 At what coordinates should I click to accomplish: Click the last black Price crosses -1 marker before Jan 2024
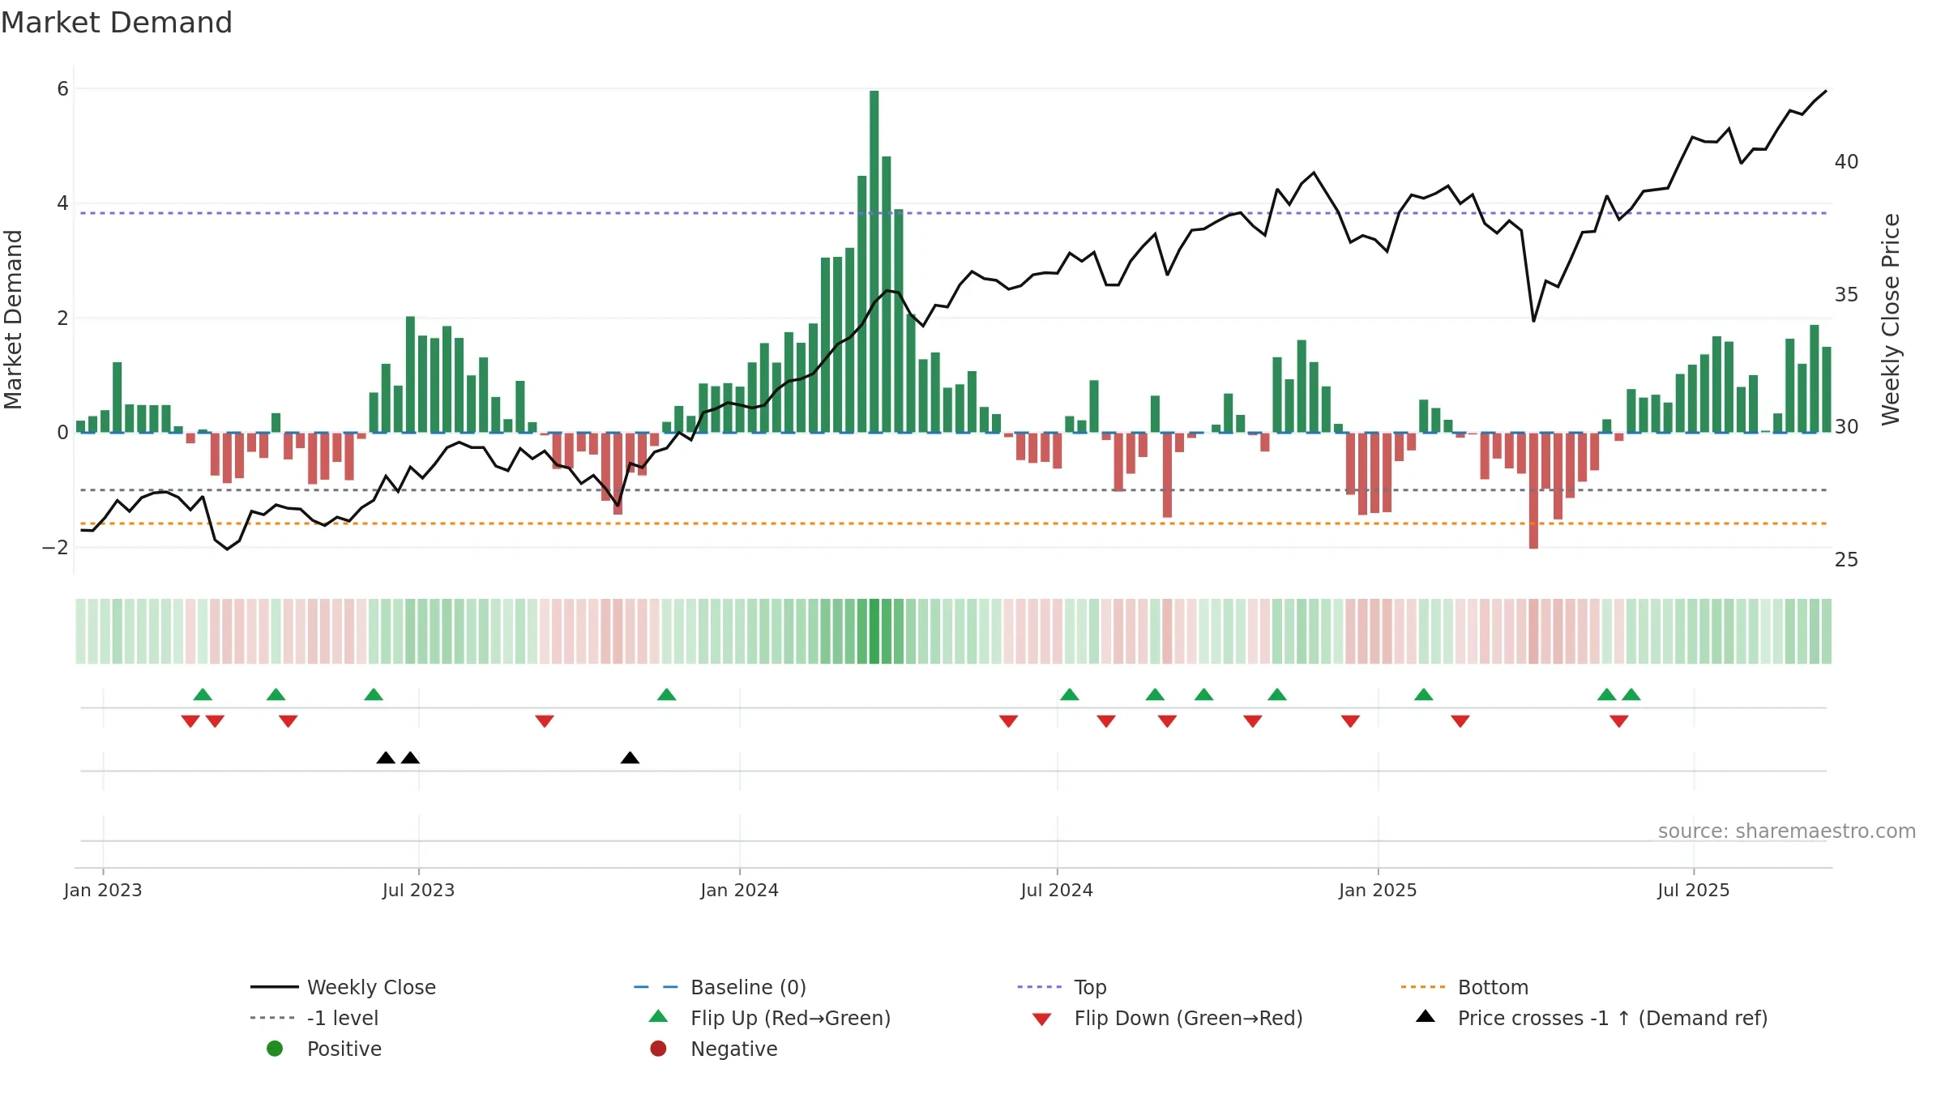(x=630, y=758)
